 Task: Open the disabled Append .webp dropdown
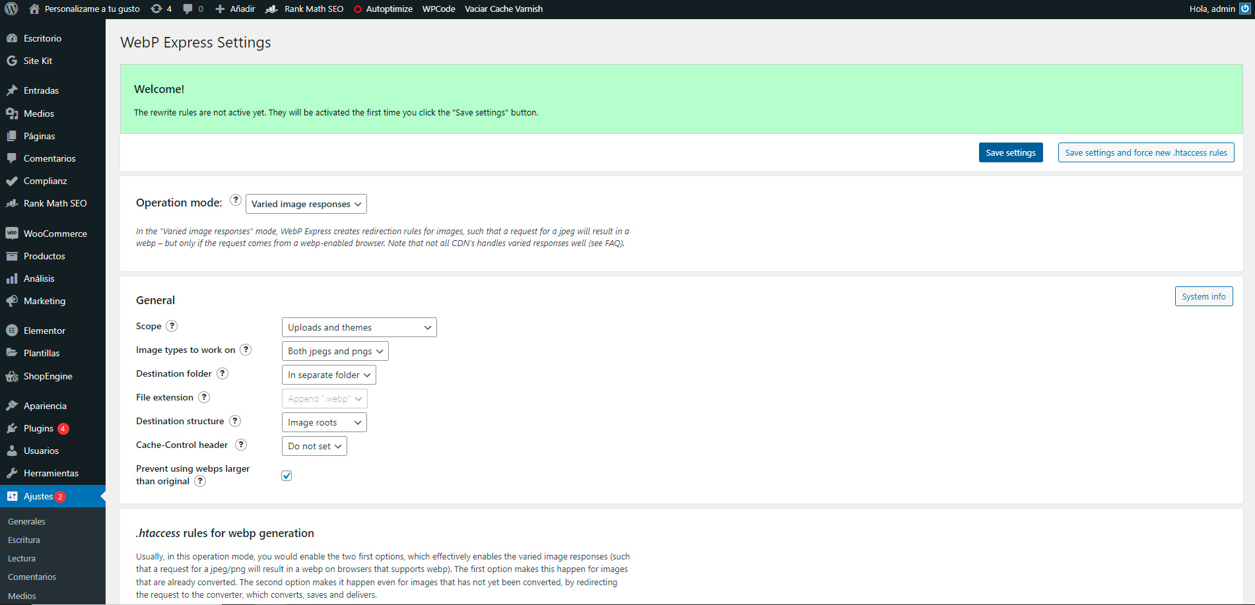325,398
